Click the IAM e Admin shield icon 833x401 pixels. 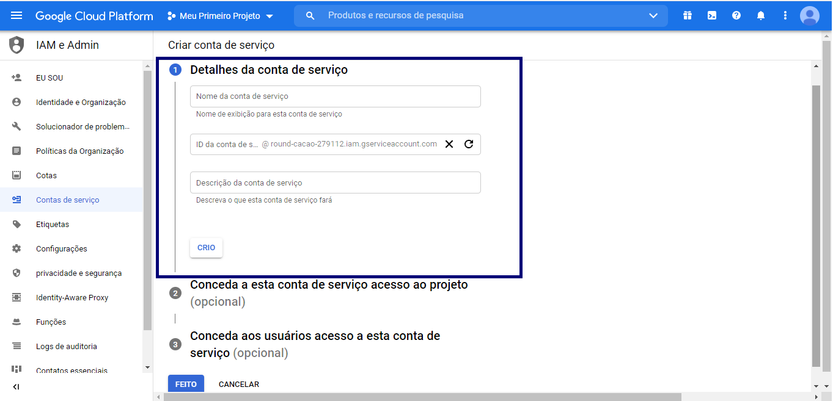click(x=17, y=45)
